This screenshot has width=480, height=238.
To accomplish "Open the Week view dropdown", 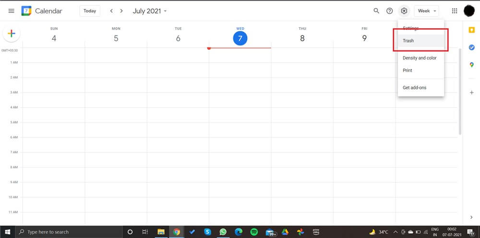I will (427, 11).
